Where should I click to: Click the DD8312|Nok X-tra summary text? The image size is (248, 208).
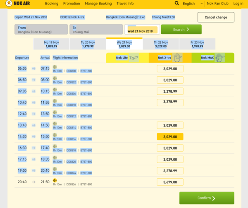[x=72, y=17]
